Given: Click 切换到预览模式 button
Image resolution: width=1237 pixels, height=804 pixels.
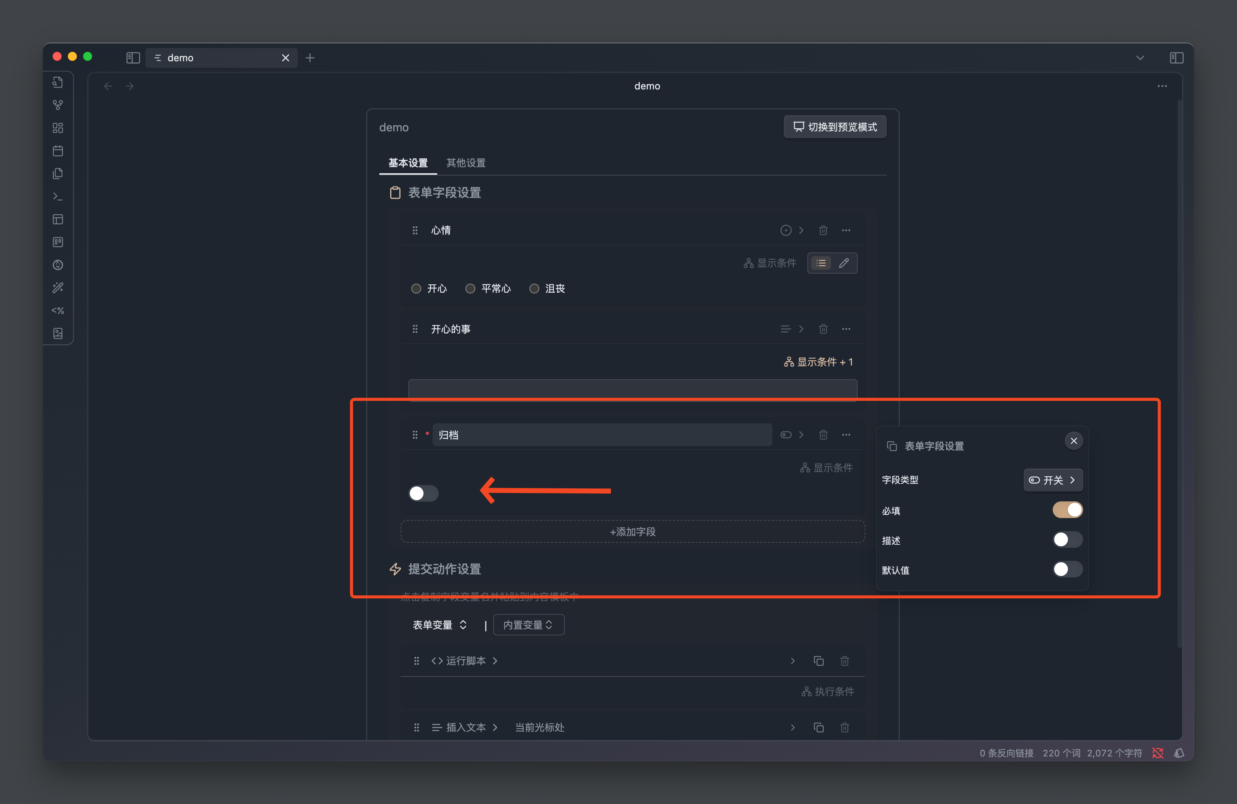Looking at the screenshot, I should (x=835, y=127).
